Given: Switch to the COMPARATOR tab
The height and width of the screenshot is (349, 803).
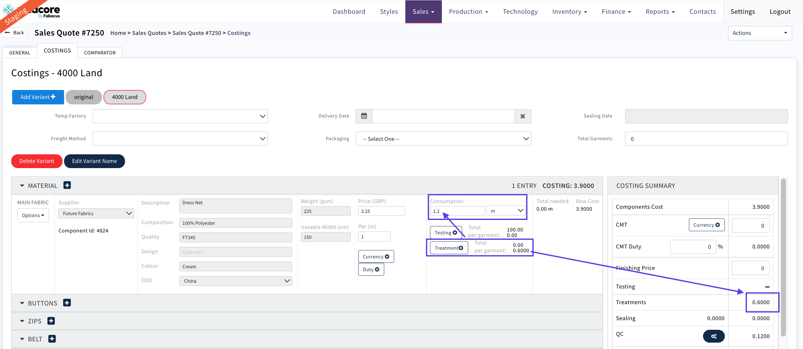Looking at the screenshot, I should pos(100,53).
